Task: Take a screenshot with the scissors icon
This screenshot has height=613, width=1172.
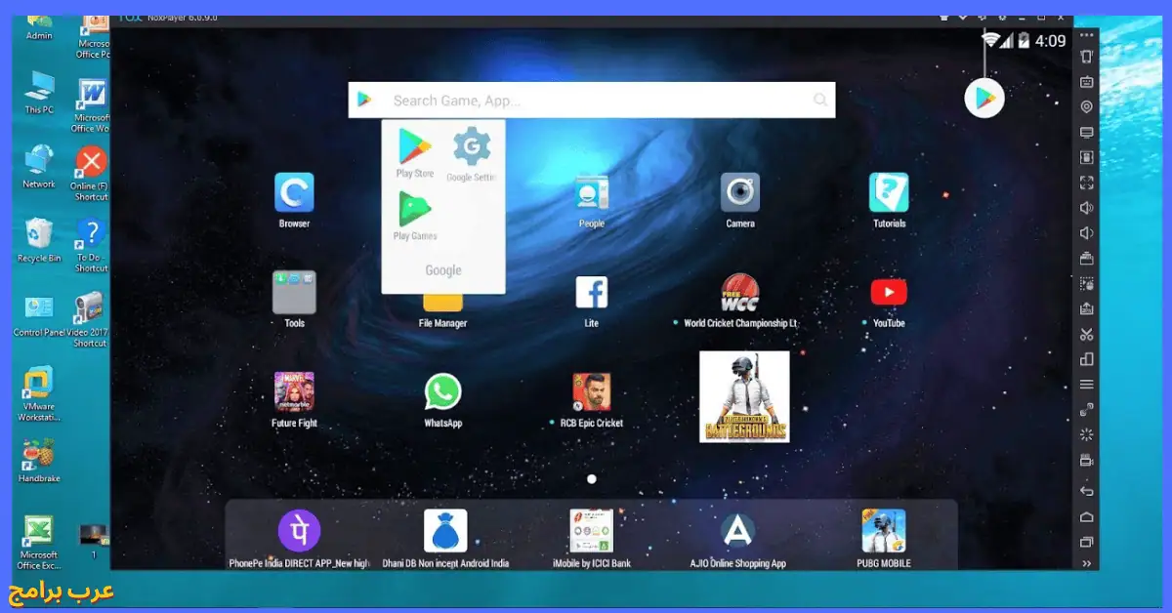Action: [x=1086, y=335]
